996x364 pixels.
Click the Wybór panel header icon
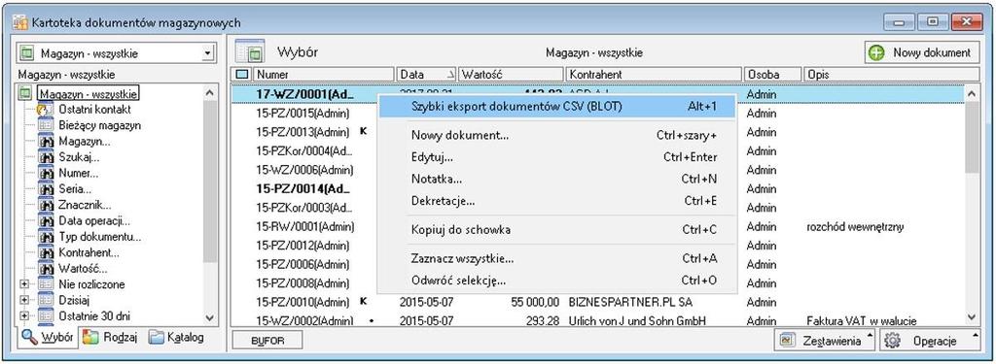pos(250,52)
